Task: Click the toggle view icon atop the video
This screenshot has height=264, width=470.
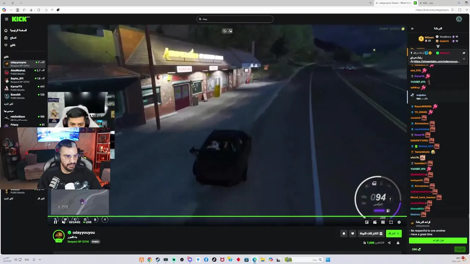Action: (224, 31)
